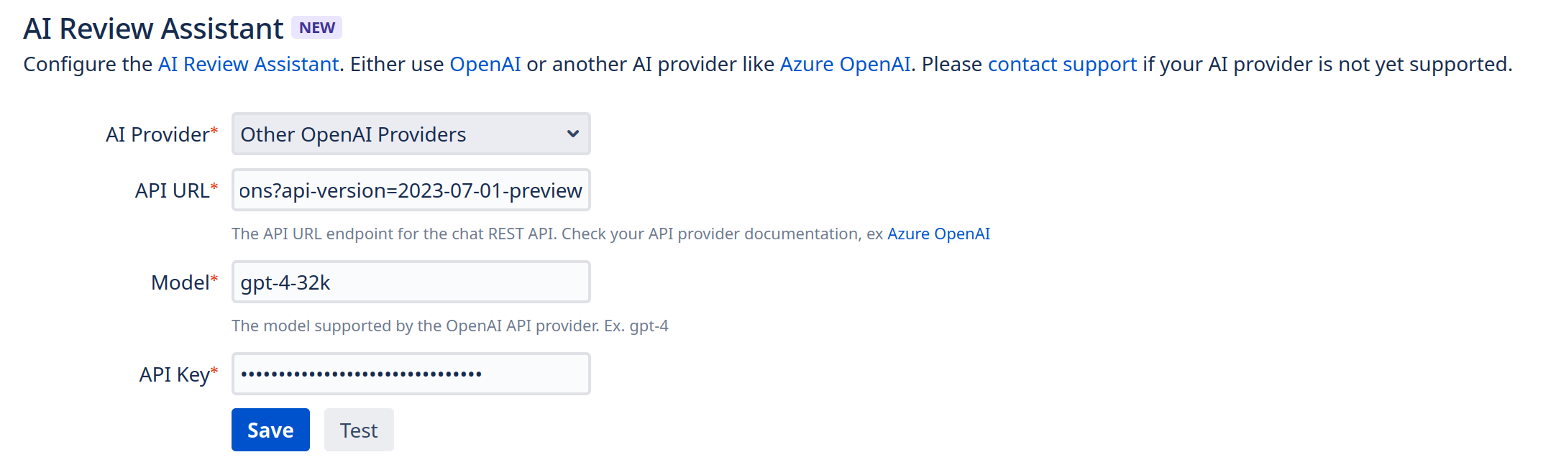Click the Test button
This screenshot has height=470, width=1556.
click(359, 430)
